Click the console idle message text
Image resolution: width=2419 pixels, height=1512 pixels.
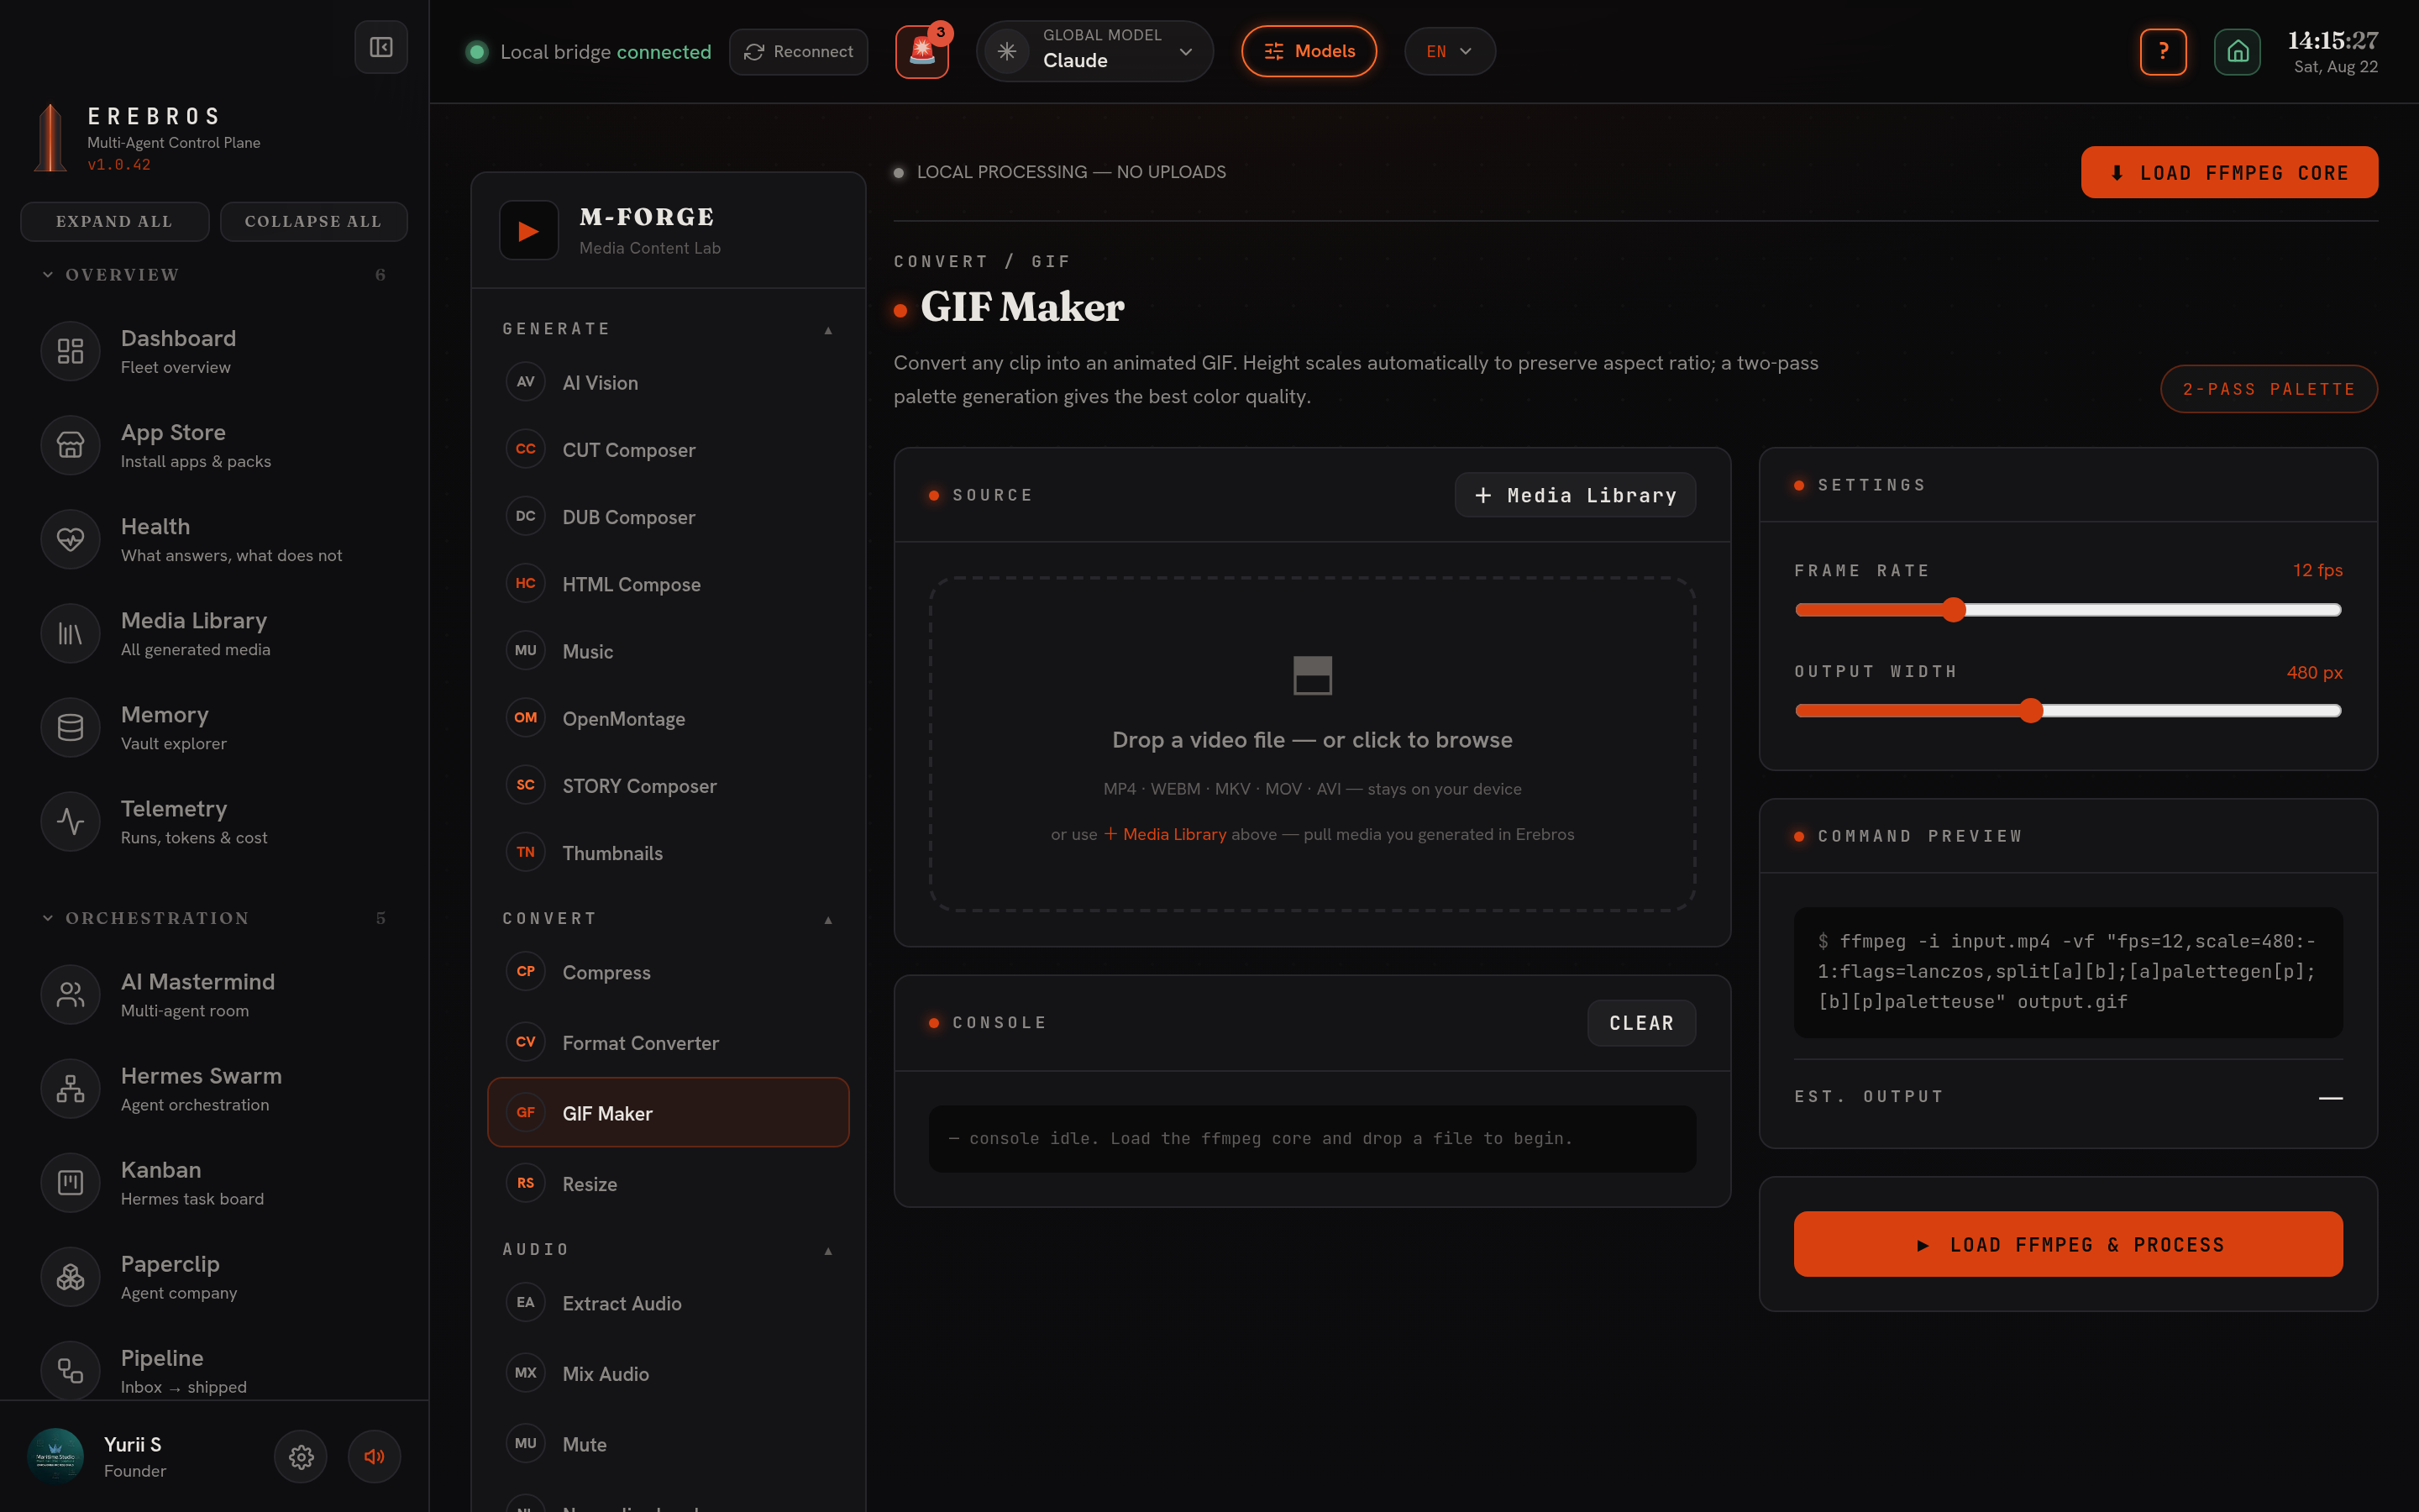tap(1261, 1138)
